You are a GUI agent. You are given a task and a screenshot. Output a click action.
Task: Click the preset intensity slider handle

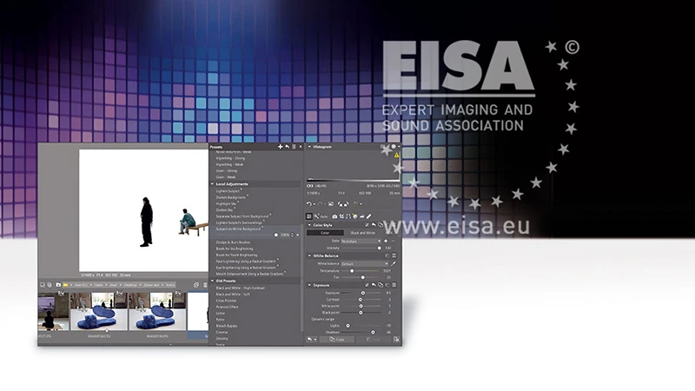point(276,235)
